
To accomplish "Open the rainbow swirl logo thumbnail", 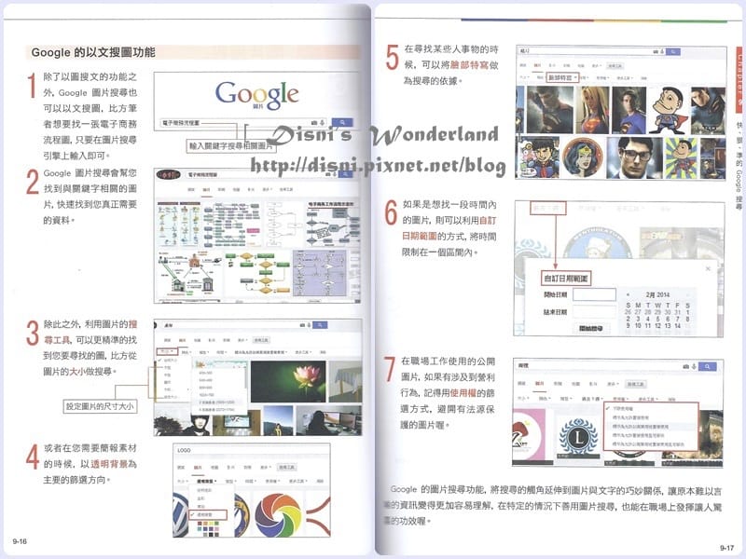I will click(278, 516).
